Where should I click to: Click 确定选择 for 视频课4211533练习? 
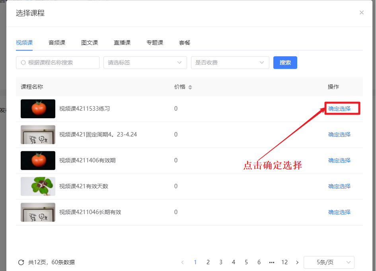click(x=339, y=109)
